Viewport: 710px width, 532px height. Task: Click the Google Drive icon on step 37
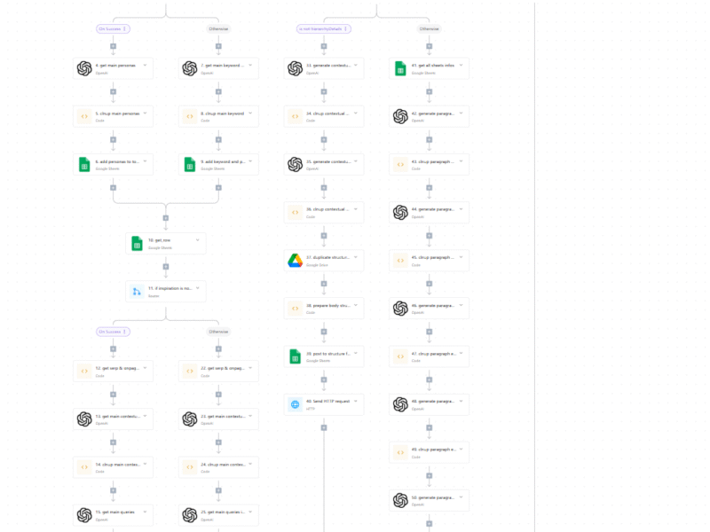click(x=296, y=260)
